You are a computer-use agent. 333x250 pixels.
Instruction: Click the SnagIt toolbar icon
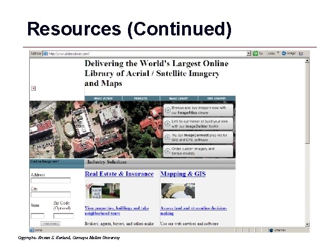click(284, 53)
